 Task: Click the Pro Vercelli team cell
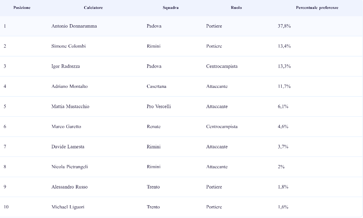(x=159, y=106)
